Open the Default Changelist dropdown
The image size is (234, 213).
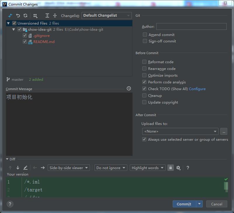coord(107,16)
